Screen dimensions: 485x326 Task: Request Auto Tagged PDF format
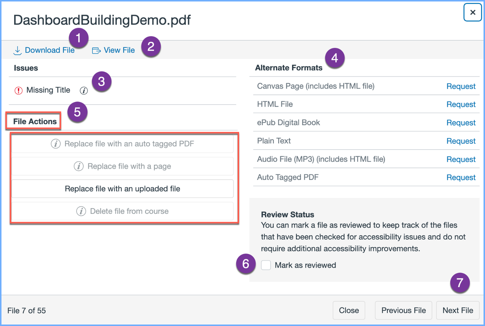pos(461,177)
